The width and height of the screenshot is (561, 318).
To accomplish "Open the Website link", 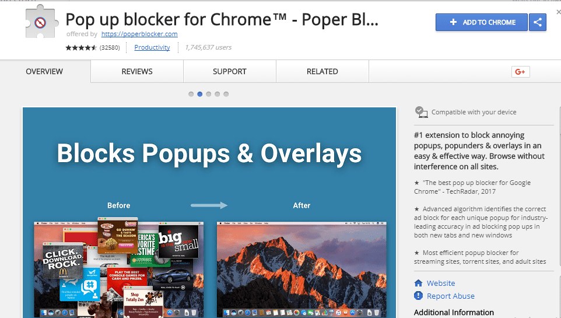I will [441, 283].
